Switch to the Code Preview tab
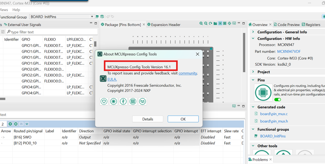The width and height of the screenshot is (325, 164). (287, 25)
